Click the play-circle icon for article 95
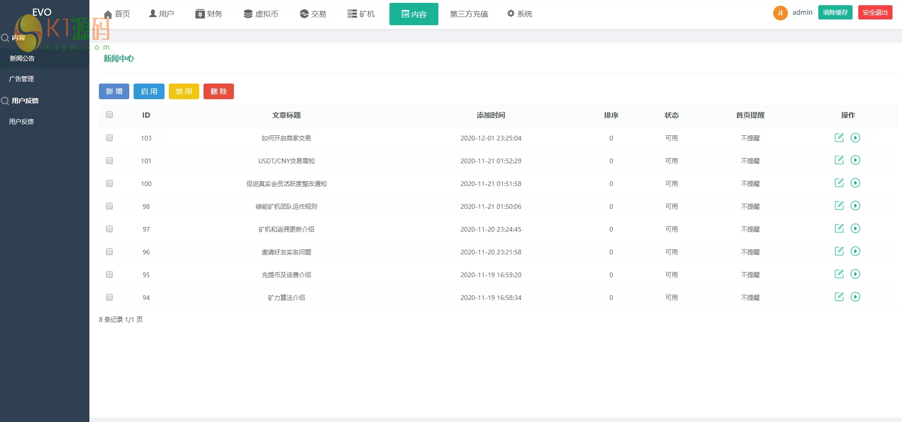902x422 pixels. point(855,274)
